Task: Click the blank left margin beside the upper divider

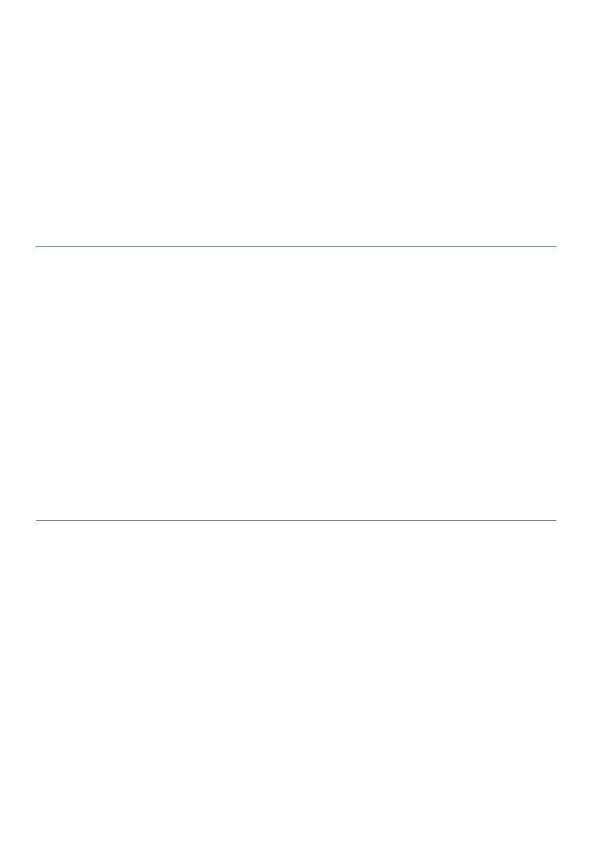Action: tap(18, 247)
